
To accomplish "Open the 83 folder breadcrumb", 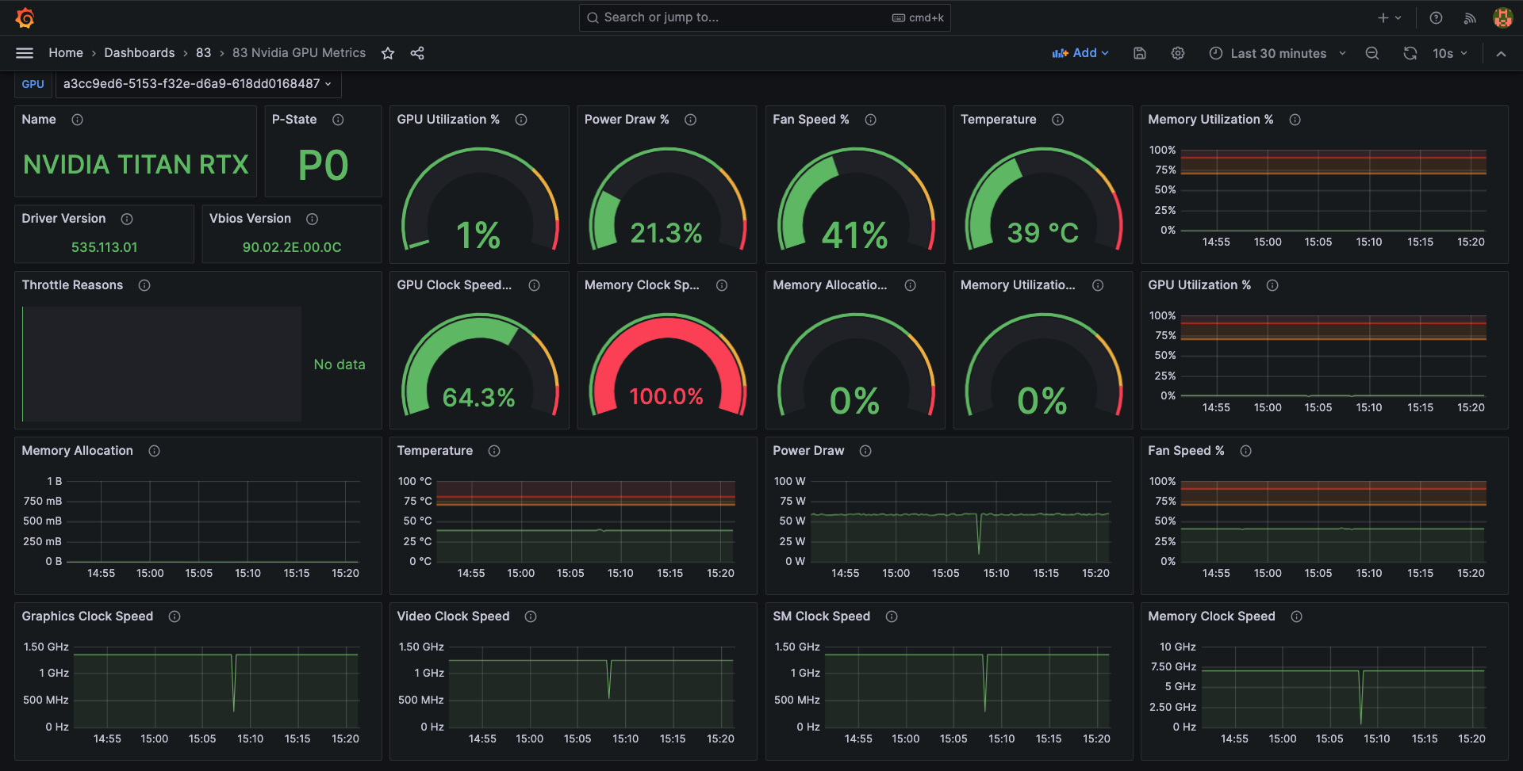I will pyautogui.click(x=204, y=53).
